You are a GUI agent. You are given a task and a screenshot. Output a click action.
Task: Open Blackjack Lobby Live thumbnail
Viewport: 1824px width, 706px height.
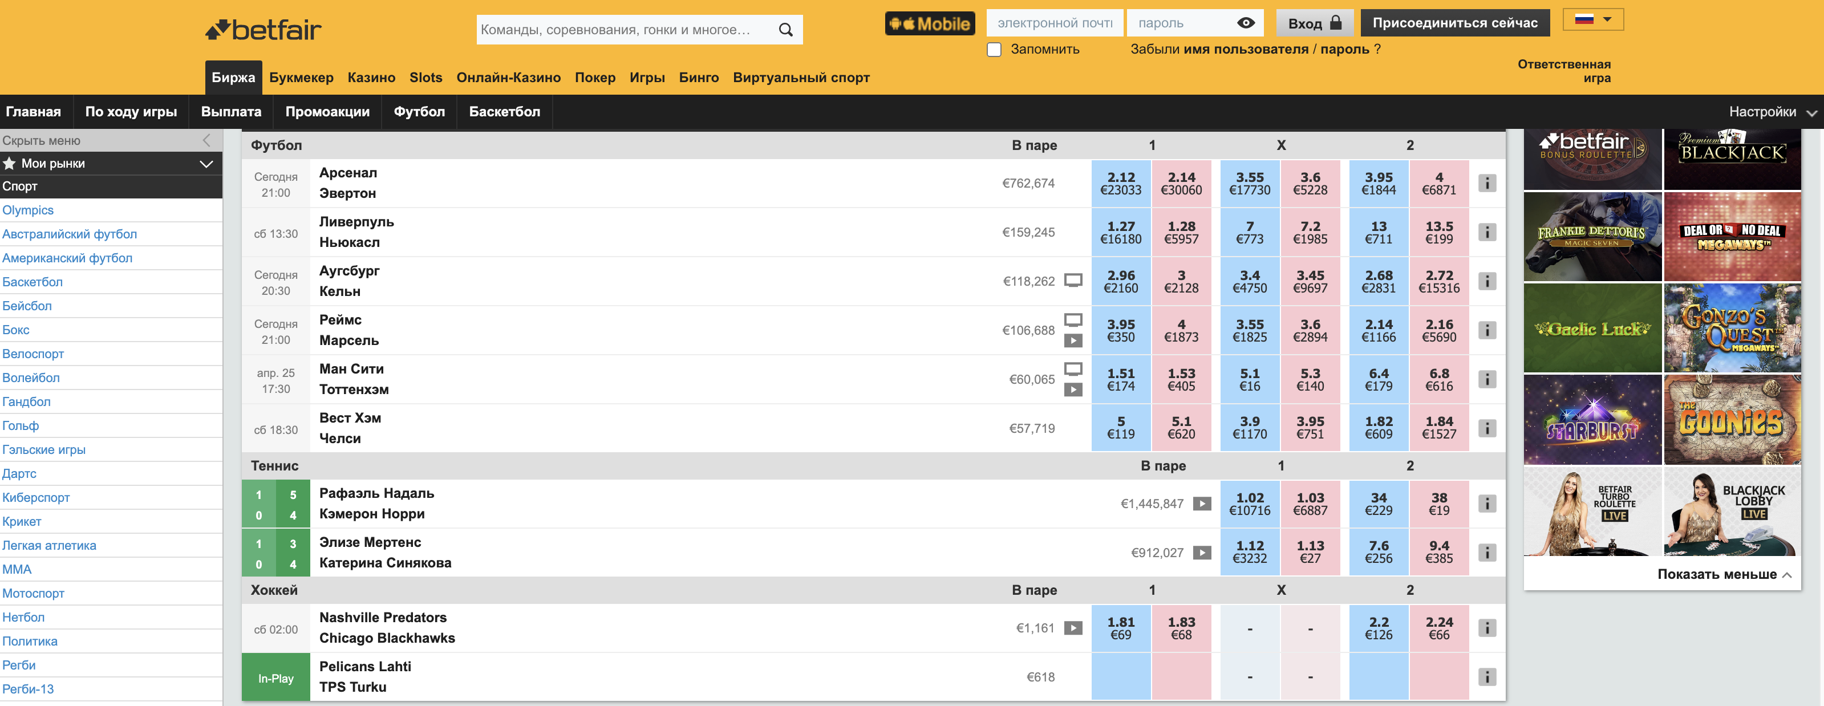[1732, 512]
